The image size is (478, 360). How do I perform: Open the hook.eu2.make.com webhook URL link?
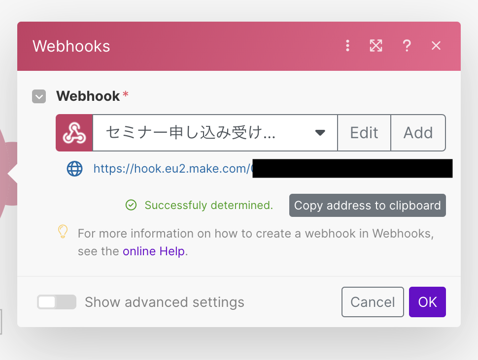(x=172, y=169)
